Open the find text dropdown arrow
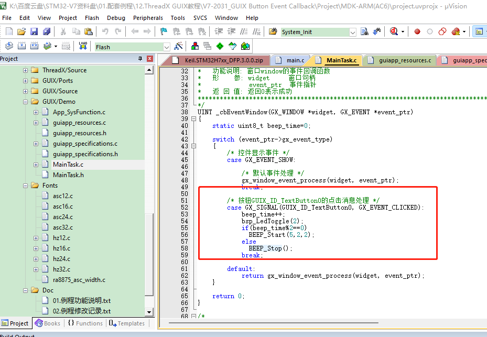487x337 pixels. [x=352, y=32]
